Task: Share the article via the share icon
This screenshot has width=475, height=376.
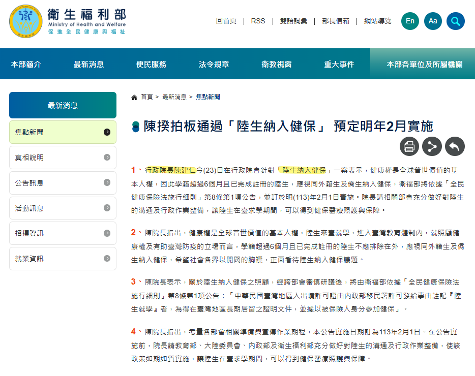Action: 432,146
